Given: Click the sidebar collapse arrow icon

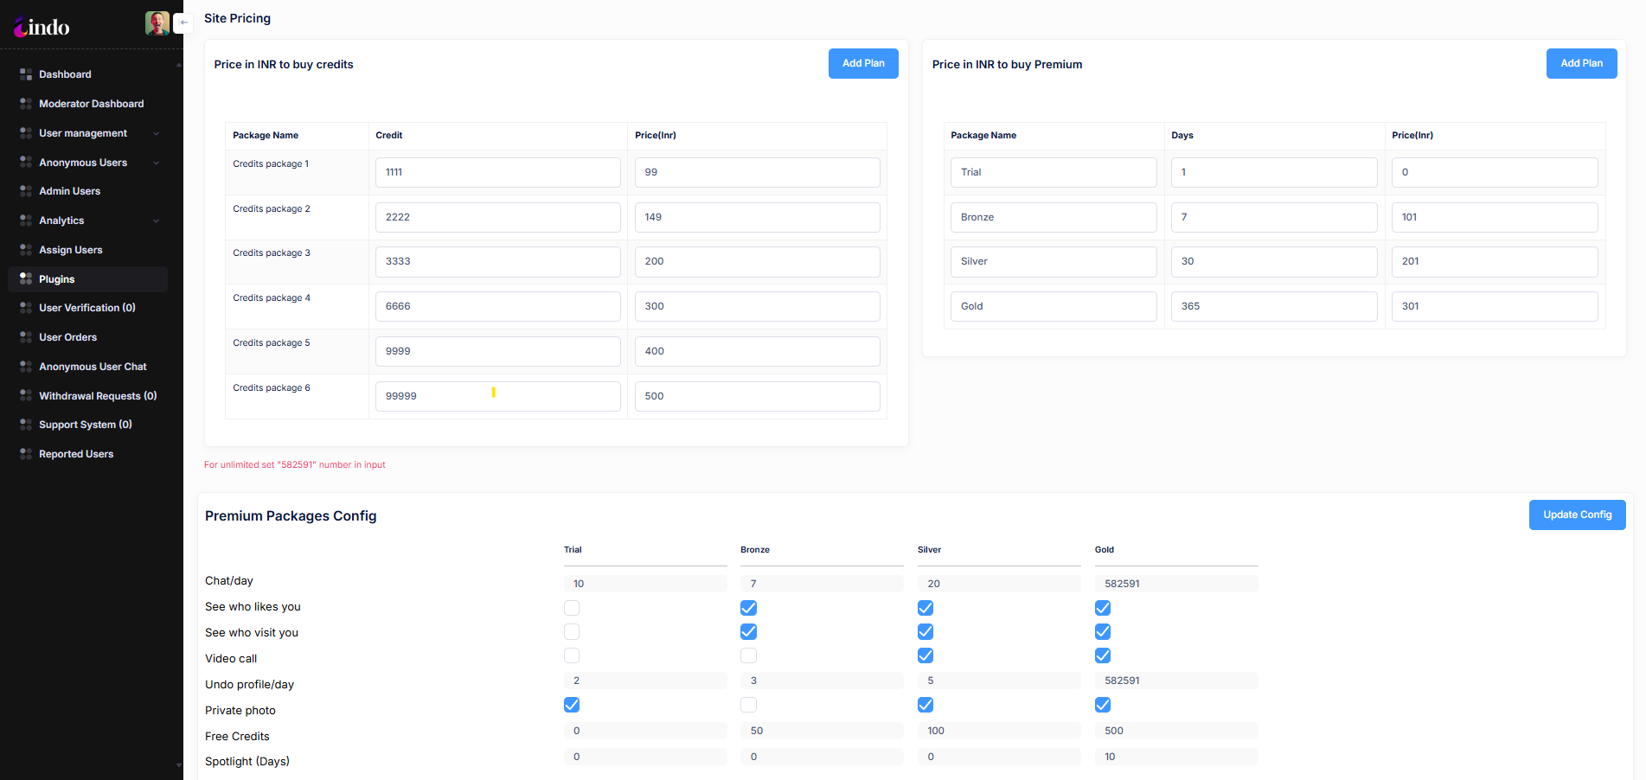Looking at the screenshot, I should pyautogui.click(x=183, y=23).
